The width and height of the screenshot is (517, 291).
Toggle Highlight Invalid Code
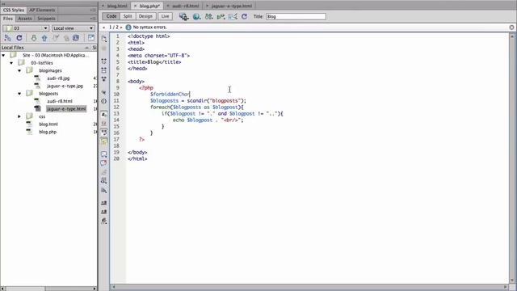104,124
